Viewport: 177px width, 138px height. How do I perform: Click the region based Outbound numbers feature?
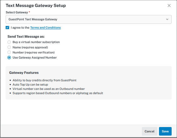pos(58,93)
